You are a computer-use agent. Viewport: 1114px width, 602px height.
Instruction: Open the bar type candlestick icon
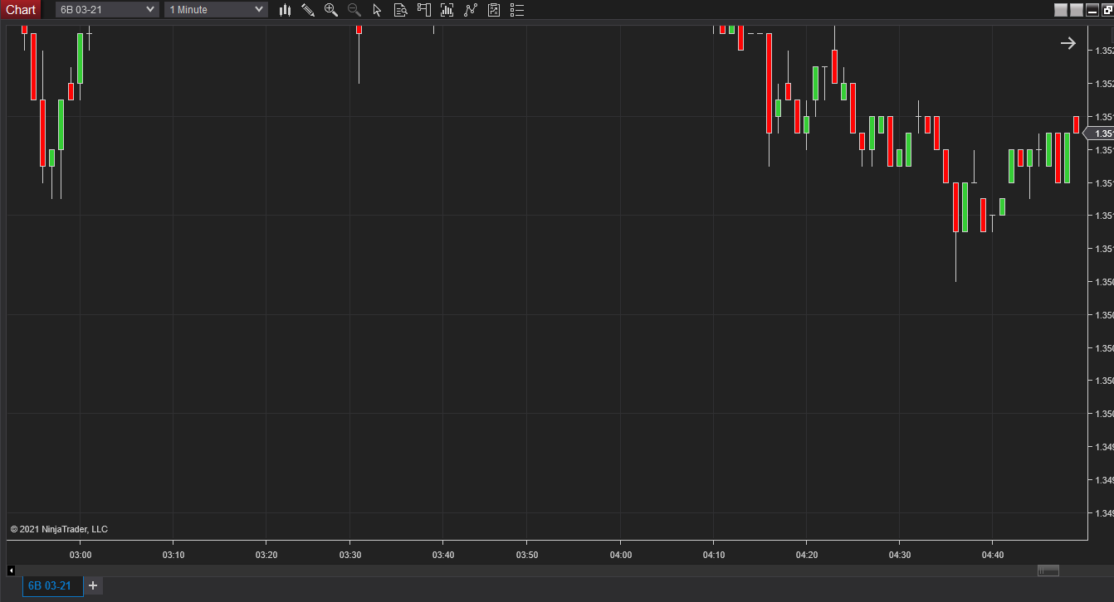tap(285, 10)
